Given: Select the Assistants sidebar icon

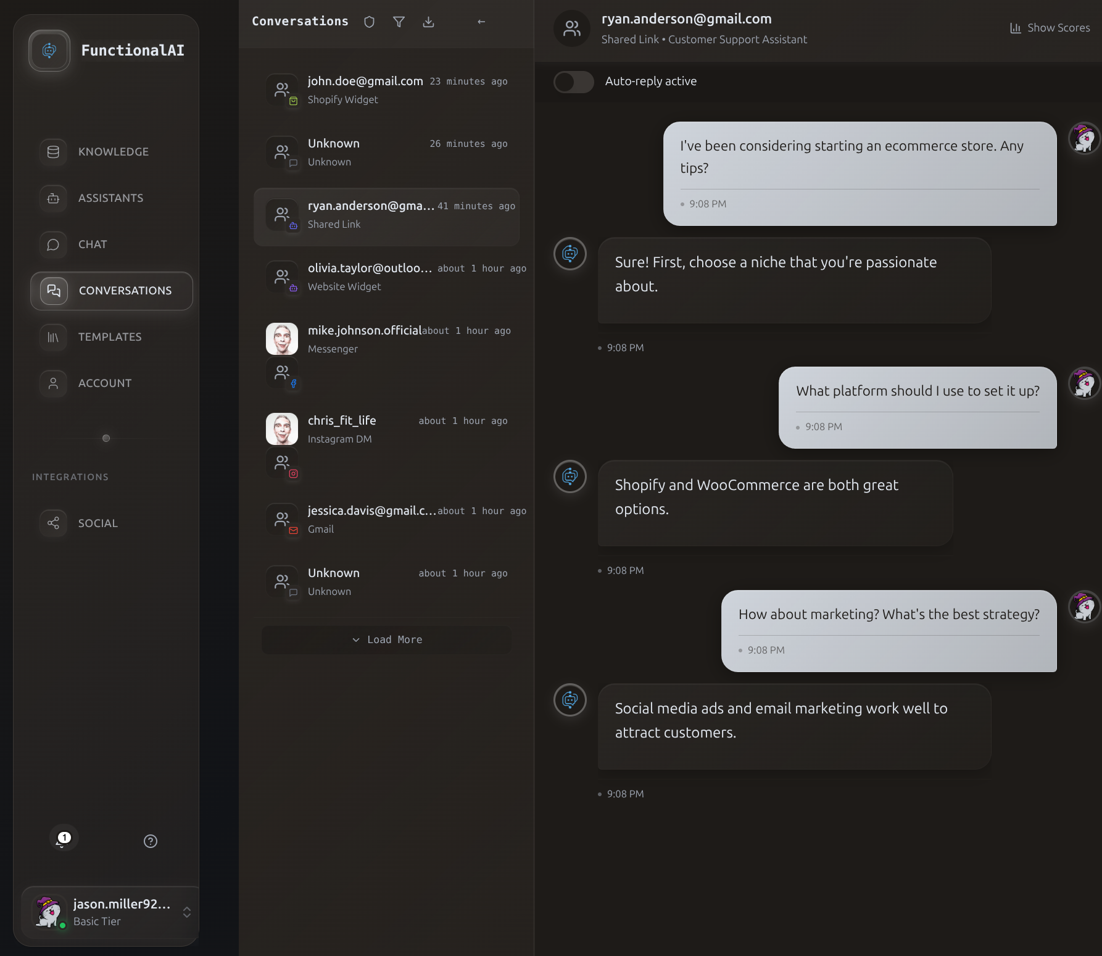Looking at the screenshot, I should click(52, 198).
